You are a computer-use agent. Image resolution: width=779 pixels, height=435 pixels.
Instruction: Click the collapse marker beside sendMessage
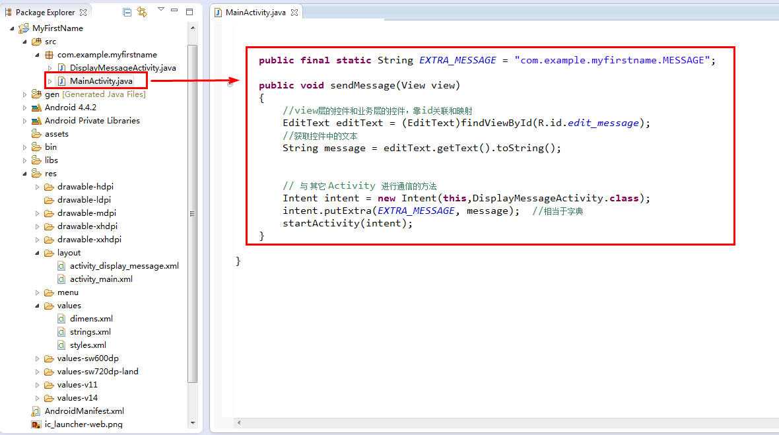(230, 84)
